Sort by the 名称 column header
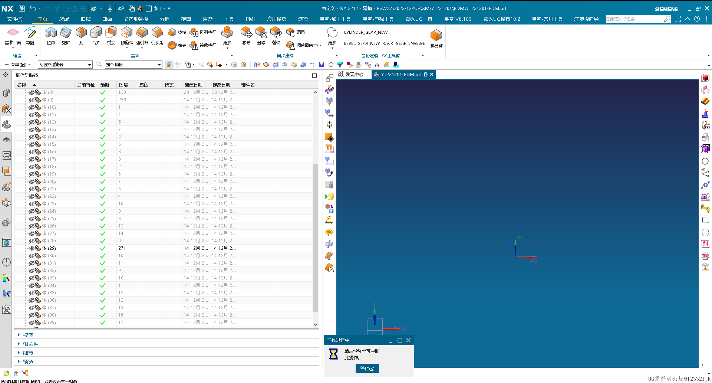Screen dimensions: 712x383 (44, 85)
